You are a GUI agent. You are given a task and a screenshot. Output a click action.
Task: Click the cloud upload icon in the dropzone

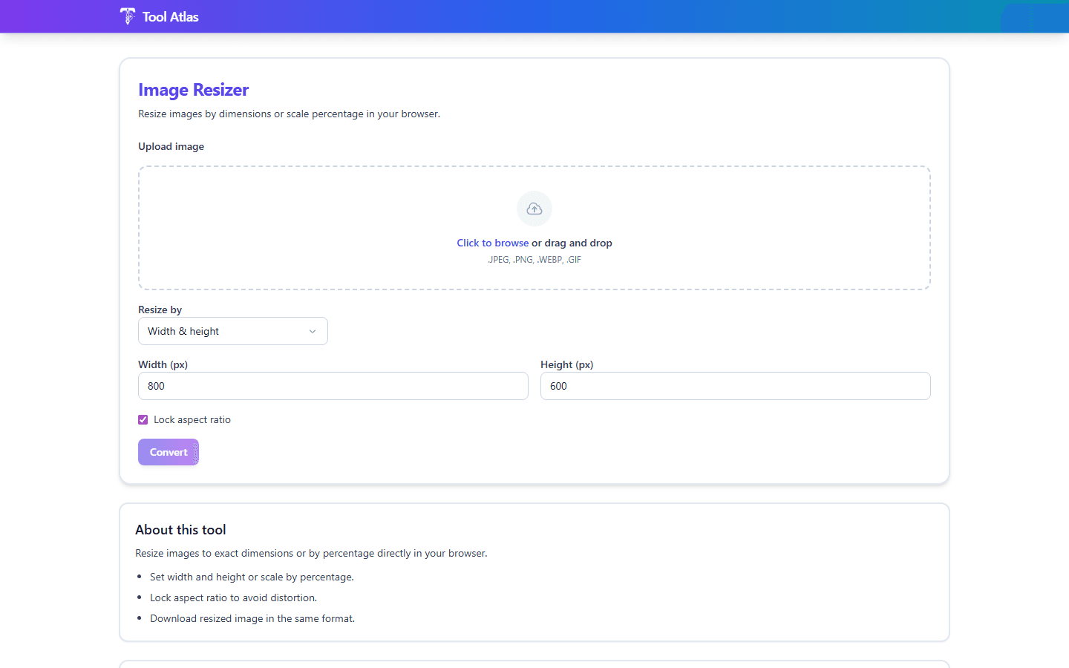pos(534,209)
